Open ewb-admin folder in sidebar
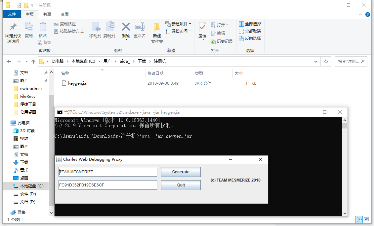This screenshot has height=226, width=374. coord(28,88)
